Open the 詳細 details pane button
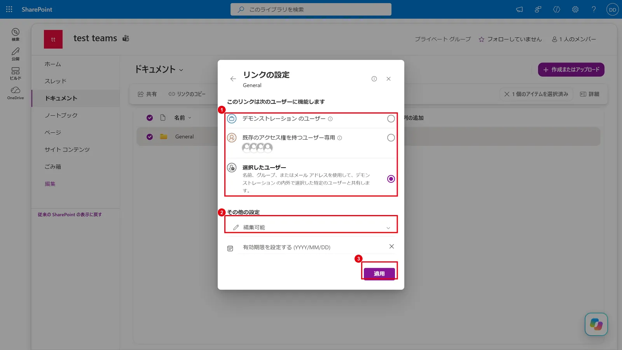622x350 pixels. pyautogui.click(x=590, y=94)
